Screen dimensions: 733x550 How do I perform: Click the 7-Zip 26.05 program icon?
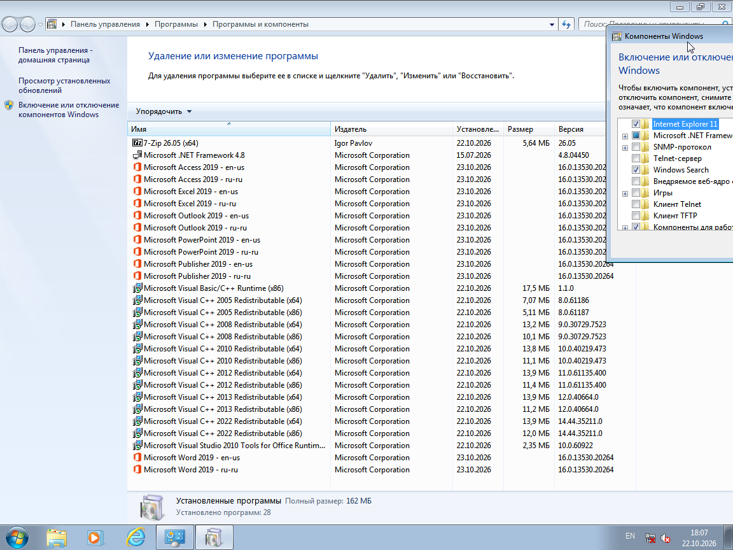[x=137, y=143]
